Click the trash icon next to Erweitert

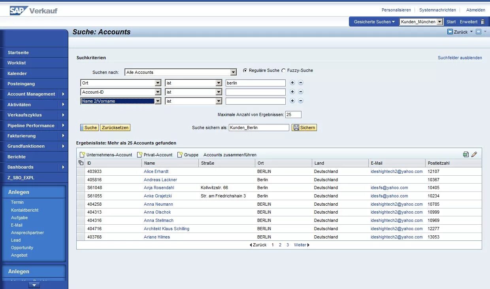click(482, 22)
